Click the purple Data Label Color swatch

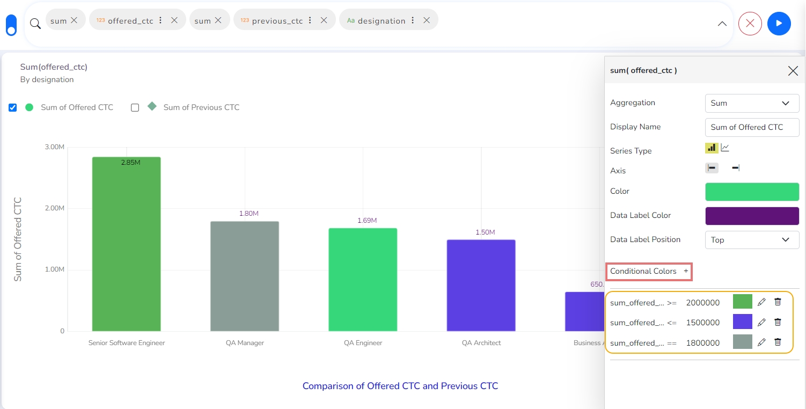click(x=752, y=216)
